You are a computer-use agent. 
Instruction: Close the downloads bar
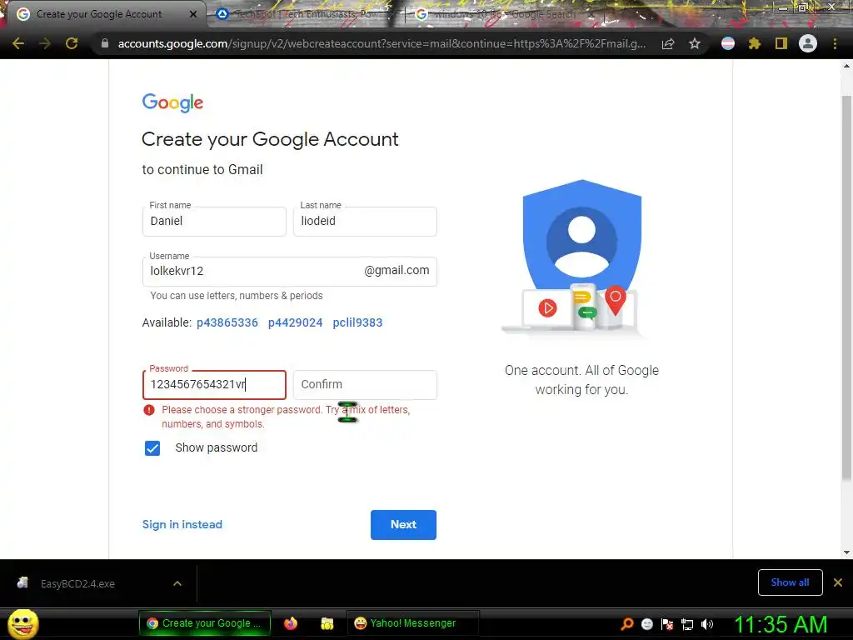click(838, 582)
